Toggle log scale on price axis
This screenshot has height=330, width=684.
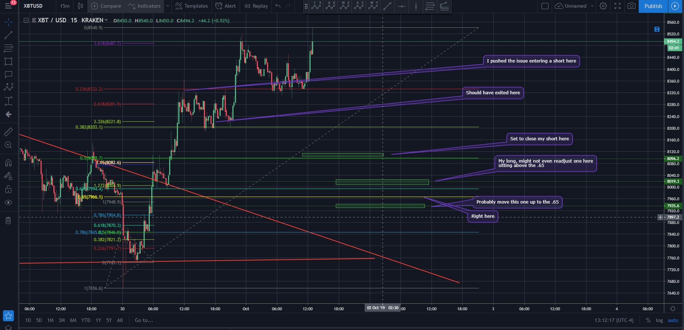coord(659,320)
